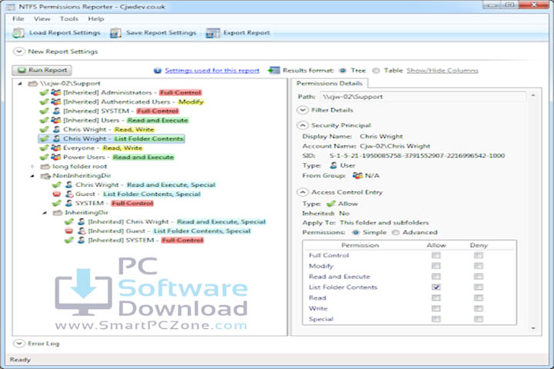Click Save Report Settings label in toolbar
Screen dimensions: 554x369
(x=161, y=33)
